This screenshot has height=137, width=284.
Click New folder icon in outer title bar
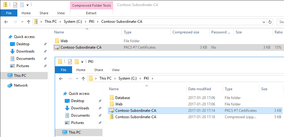pos(22,5)
